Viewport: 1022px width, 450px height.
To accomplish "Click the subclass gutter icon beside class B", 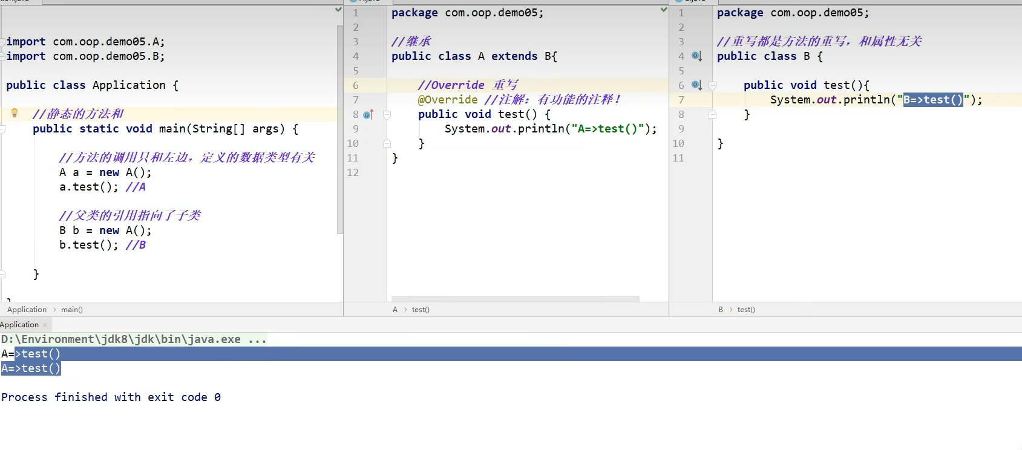I will pyautogui.click(x=696, y=56).
